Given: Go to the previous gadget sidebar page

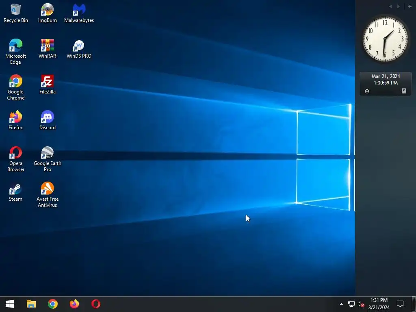Looking at the screenshot, I should click(390, 6).
